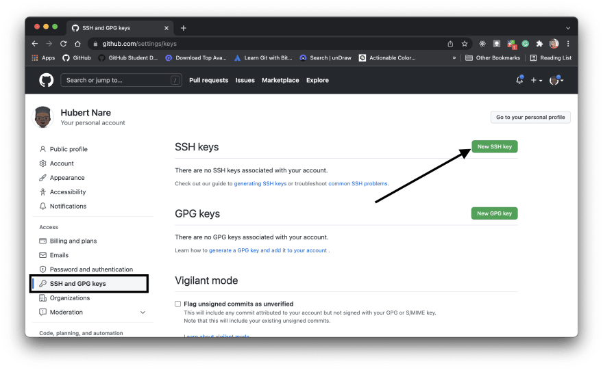
Task: Expand tab search chevron in title bar
Action: click(568, 28)
